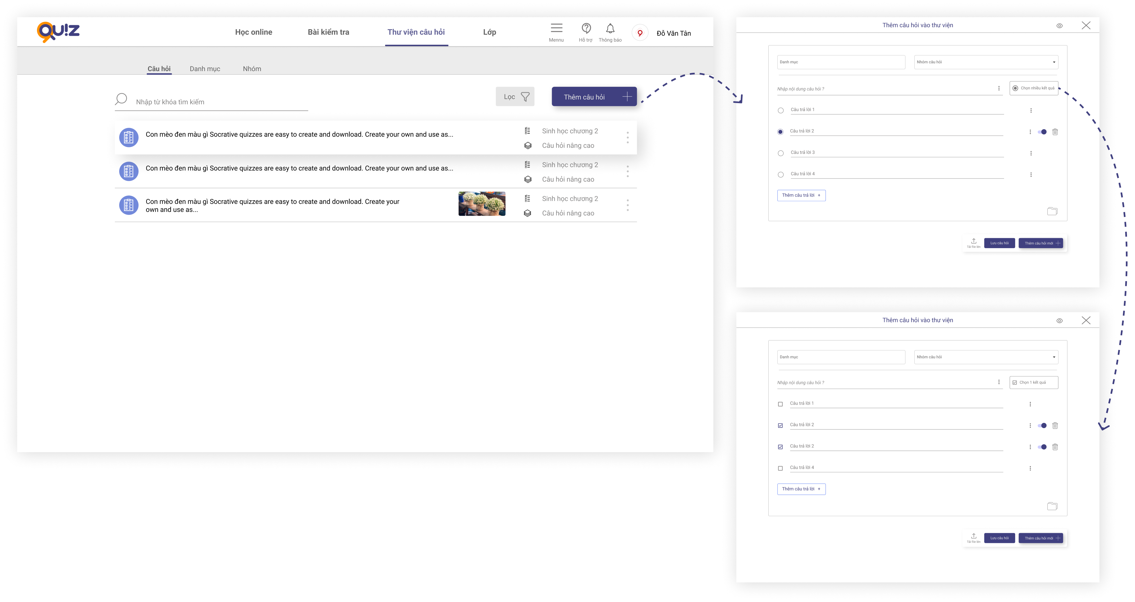Open Hỗ trợ help icon

tap(586, 29)
